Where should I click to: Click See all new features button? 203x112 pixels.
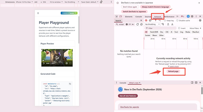pos(128,96)
